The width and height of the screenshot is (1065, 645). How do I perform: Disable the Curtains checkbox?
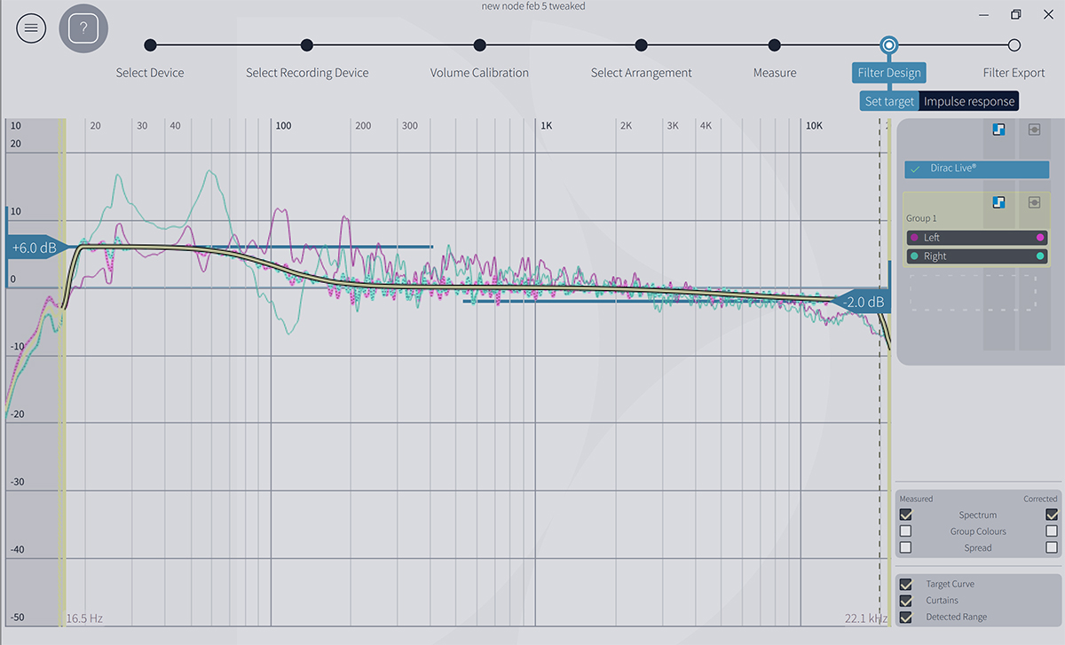pyautogui.click(x=905, y=601)
